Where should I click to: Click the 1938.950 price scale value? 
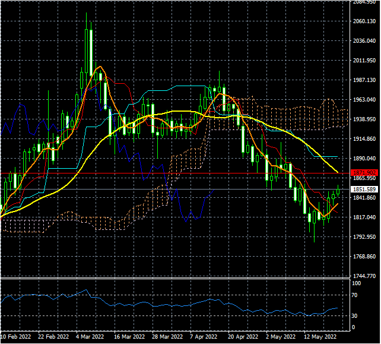(364, 119)
